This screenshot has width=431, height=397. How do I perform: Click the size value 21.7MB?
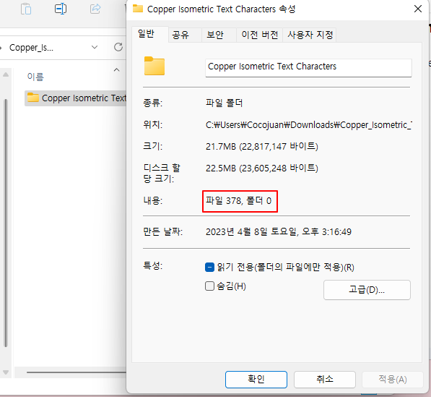click(x=262, y=146)
